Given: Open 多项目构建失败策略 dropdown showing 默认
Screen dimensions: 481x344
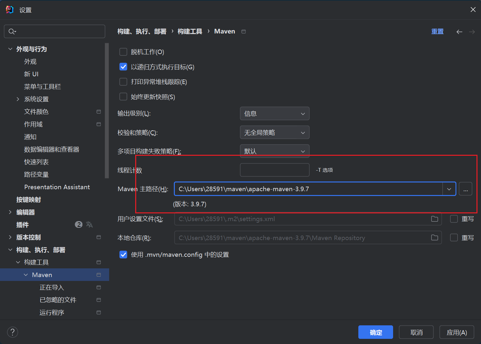Looking at the screenshot, I should [x=275, y=151].
